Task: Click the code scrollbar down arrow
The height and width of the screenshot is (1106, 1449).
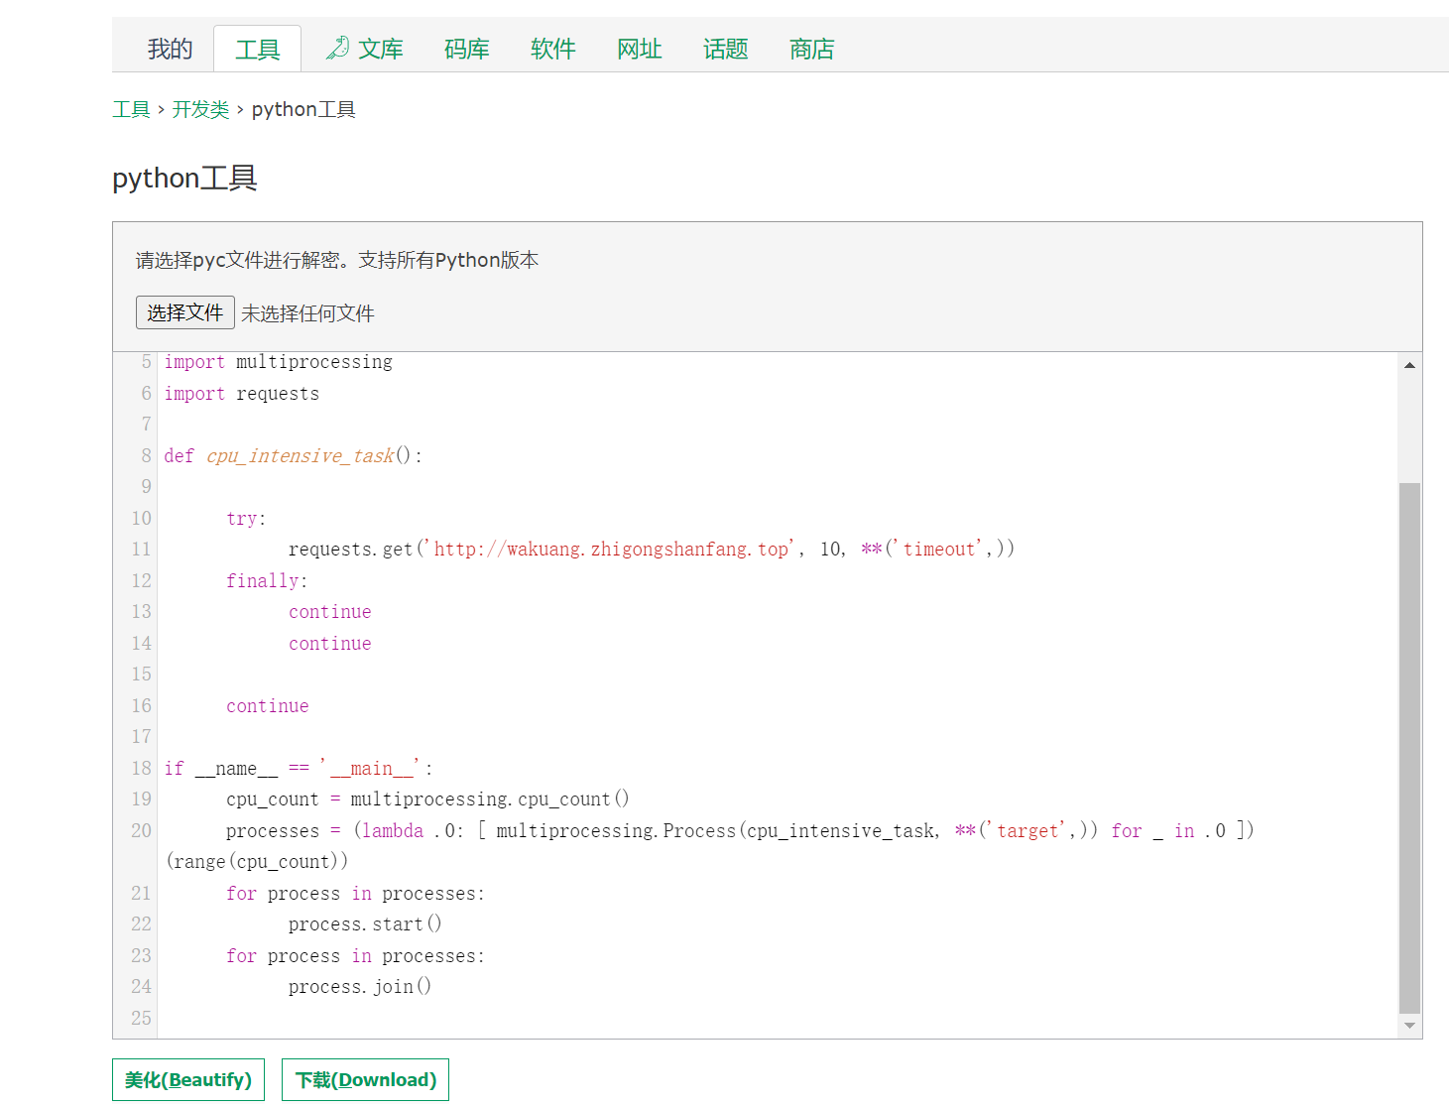Action: [x=1409, y=1026]
